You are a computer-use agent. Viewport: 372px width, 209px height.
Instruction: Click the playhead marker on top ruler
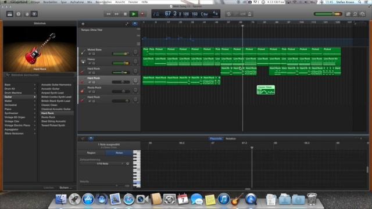coord(242,26)
